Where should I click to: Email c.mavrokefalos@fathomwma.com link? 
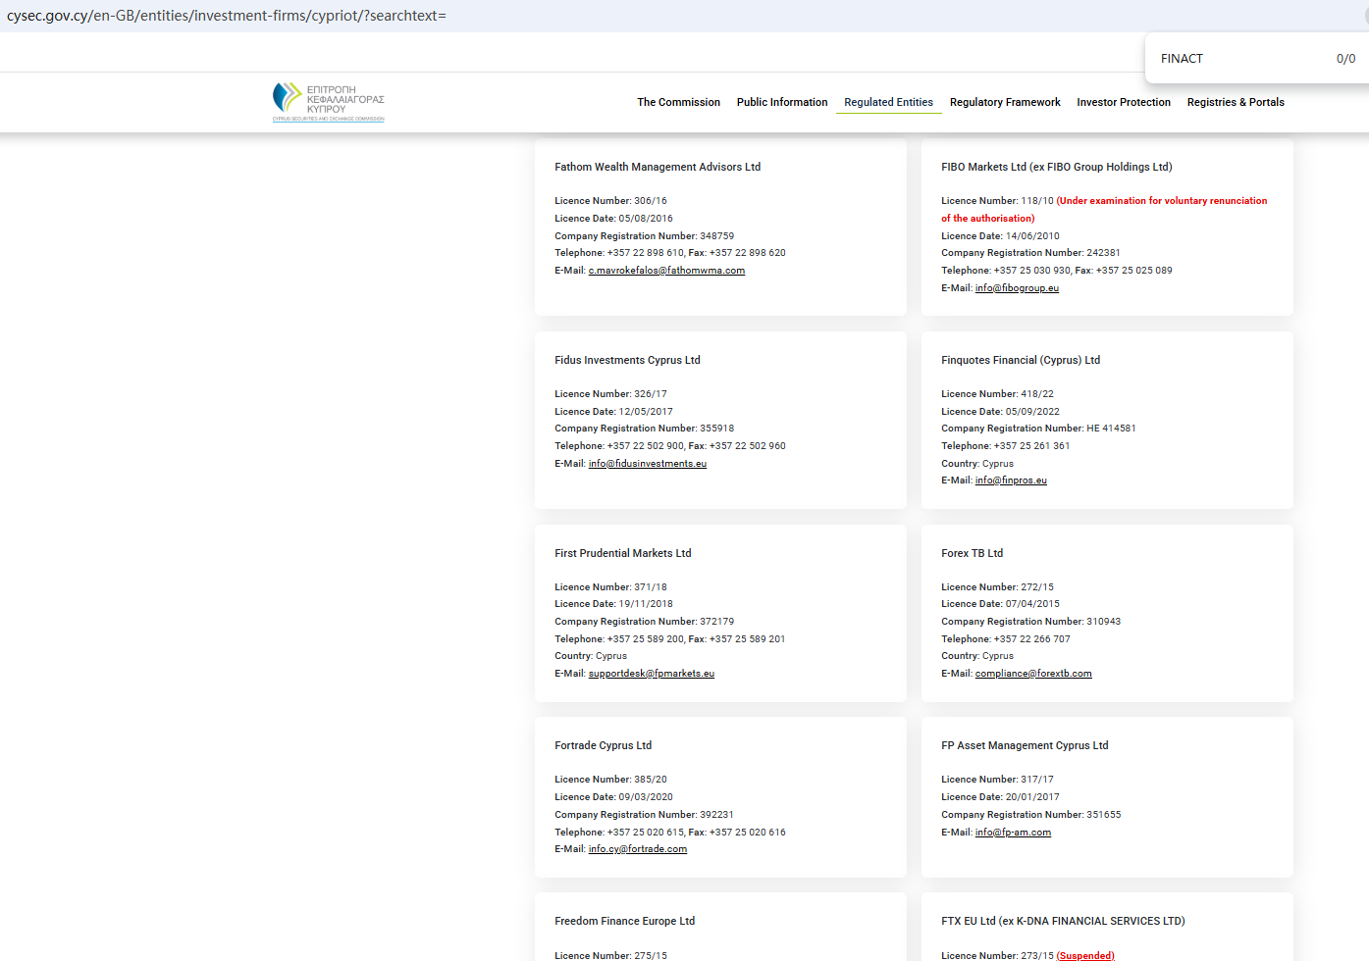coord(666,271)
